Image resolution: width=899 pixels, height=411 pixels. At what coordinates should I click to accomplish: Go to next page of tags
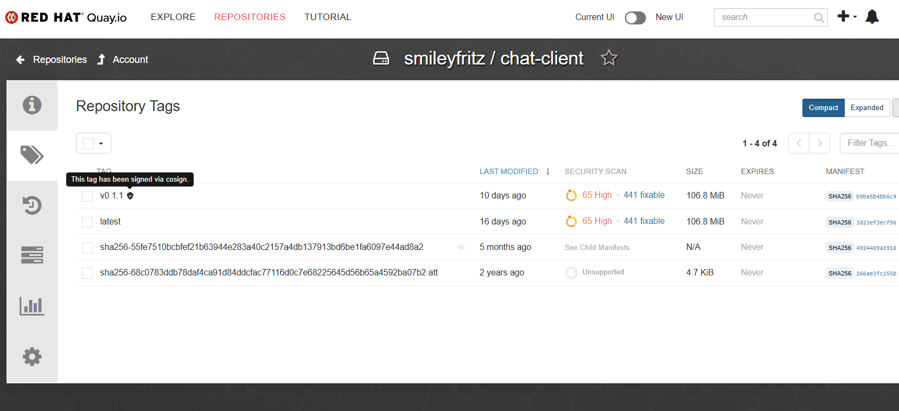[820, 143]
